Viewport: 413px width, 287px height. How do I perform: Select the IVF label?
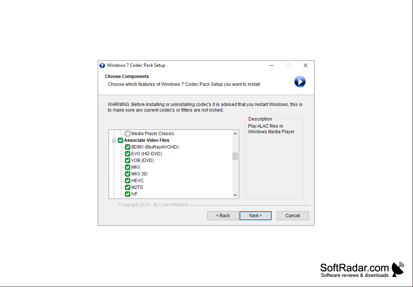tap(134, 194)
